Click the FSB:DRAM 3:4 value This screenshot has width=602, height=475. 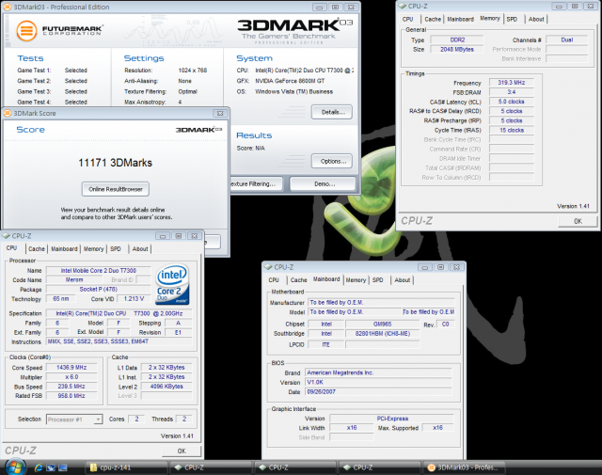512,92
